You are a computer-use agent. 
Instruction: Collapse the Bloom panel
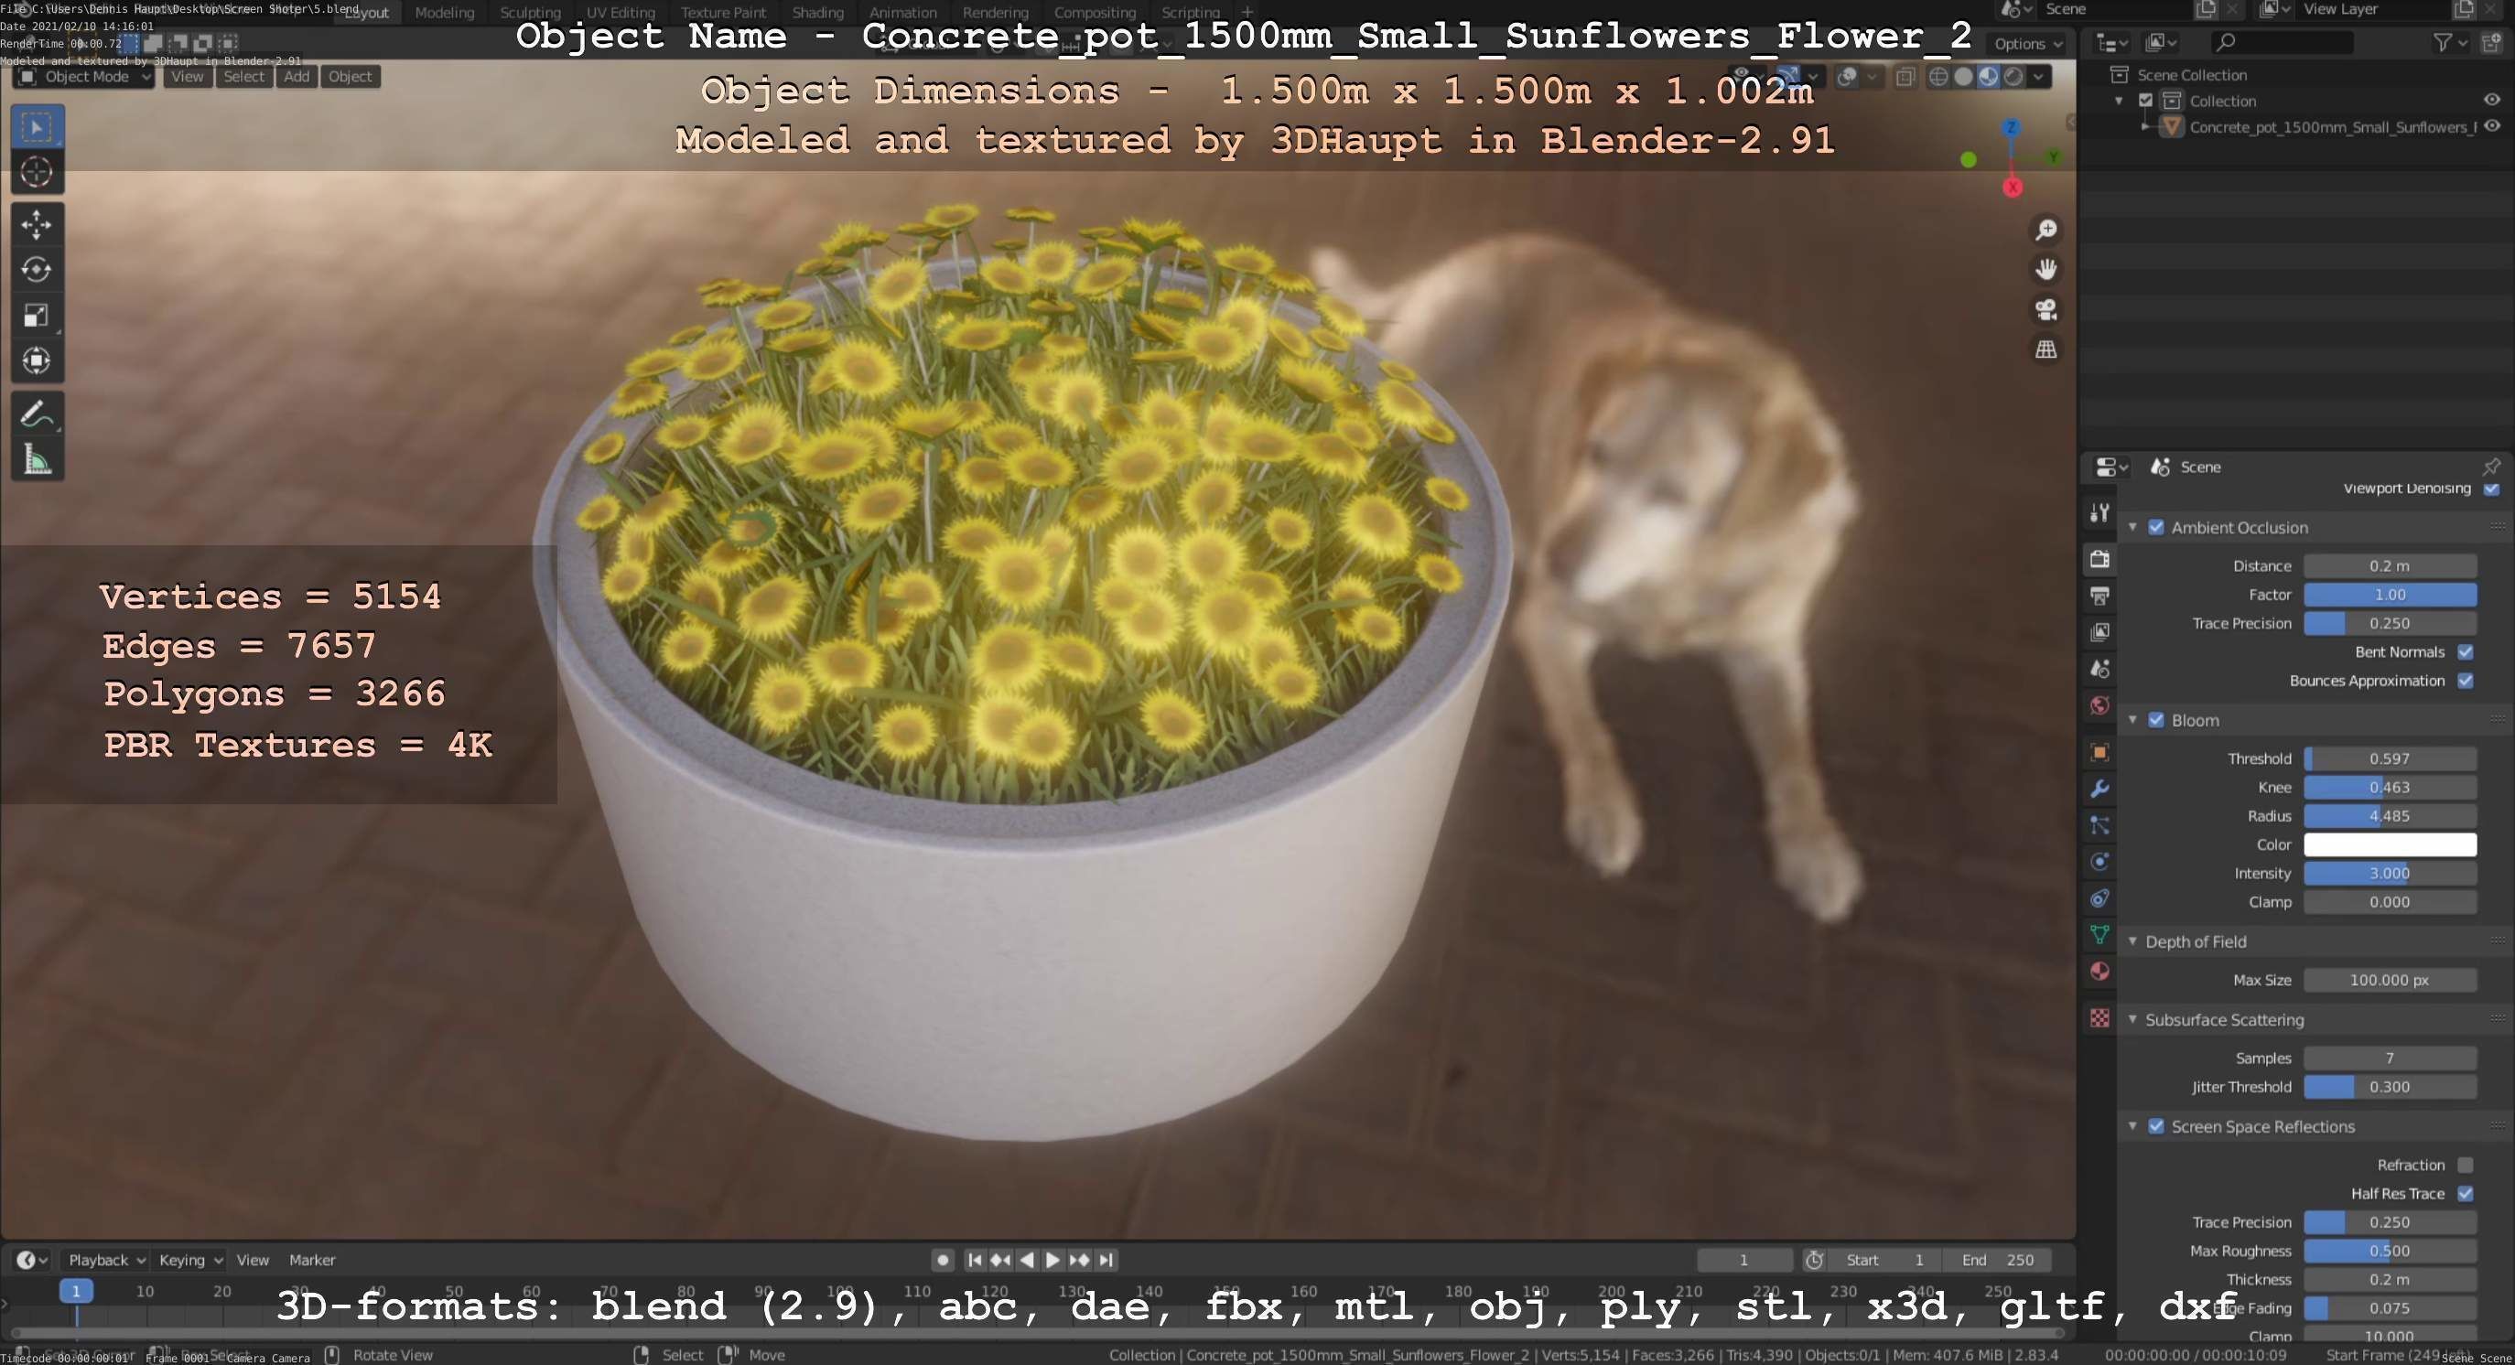(x=2132, y=720)
